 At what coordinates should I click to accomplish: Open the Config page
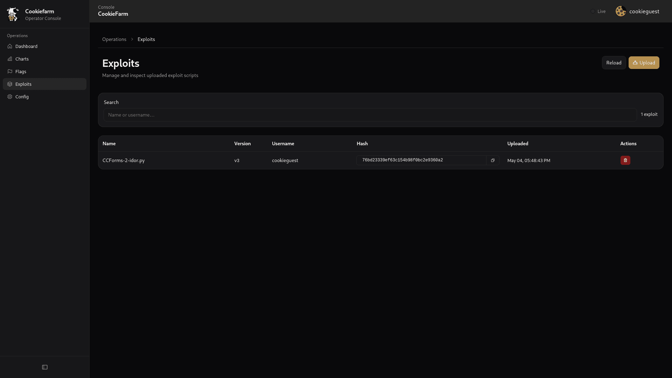coord(44,97)
